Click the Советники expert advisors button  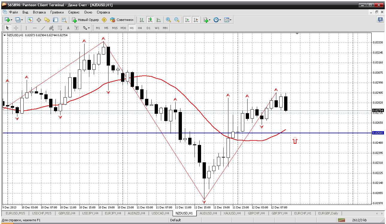click(122, 20)
